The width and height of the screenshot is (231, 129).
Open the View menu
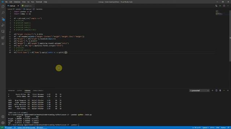(24, 2)
